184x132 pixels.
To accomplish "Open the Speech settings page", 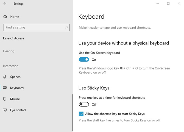I will [15, 77].
